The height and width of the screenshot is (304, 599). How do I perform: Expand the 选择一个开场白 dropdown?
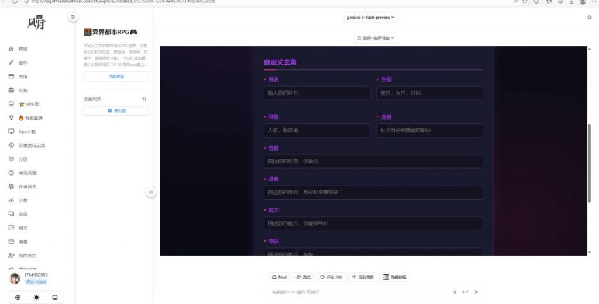pyautogui.click(x=376, y=38)
